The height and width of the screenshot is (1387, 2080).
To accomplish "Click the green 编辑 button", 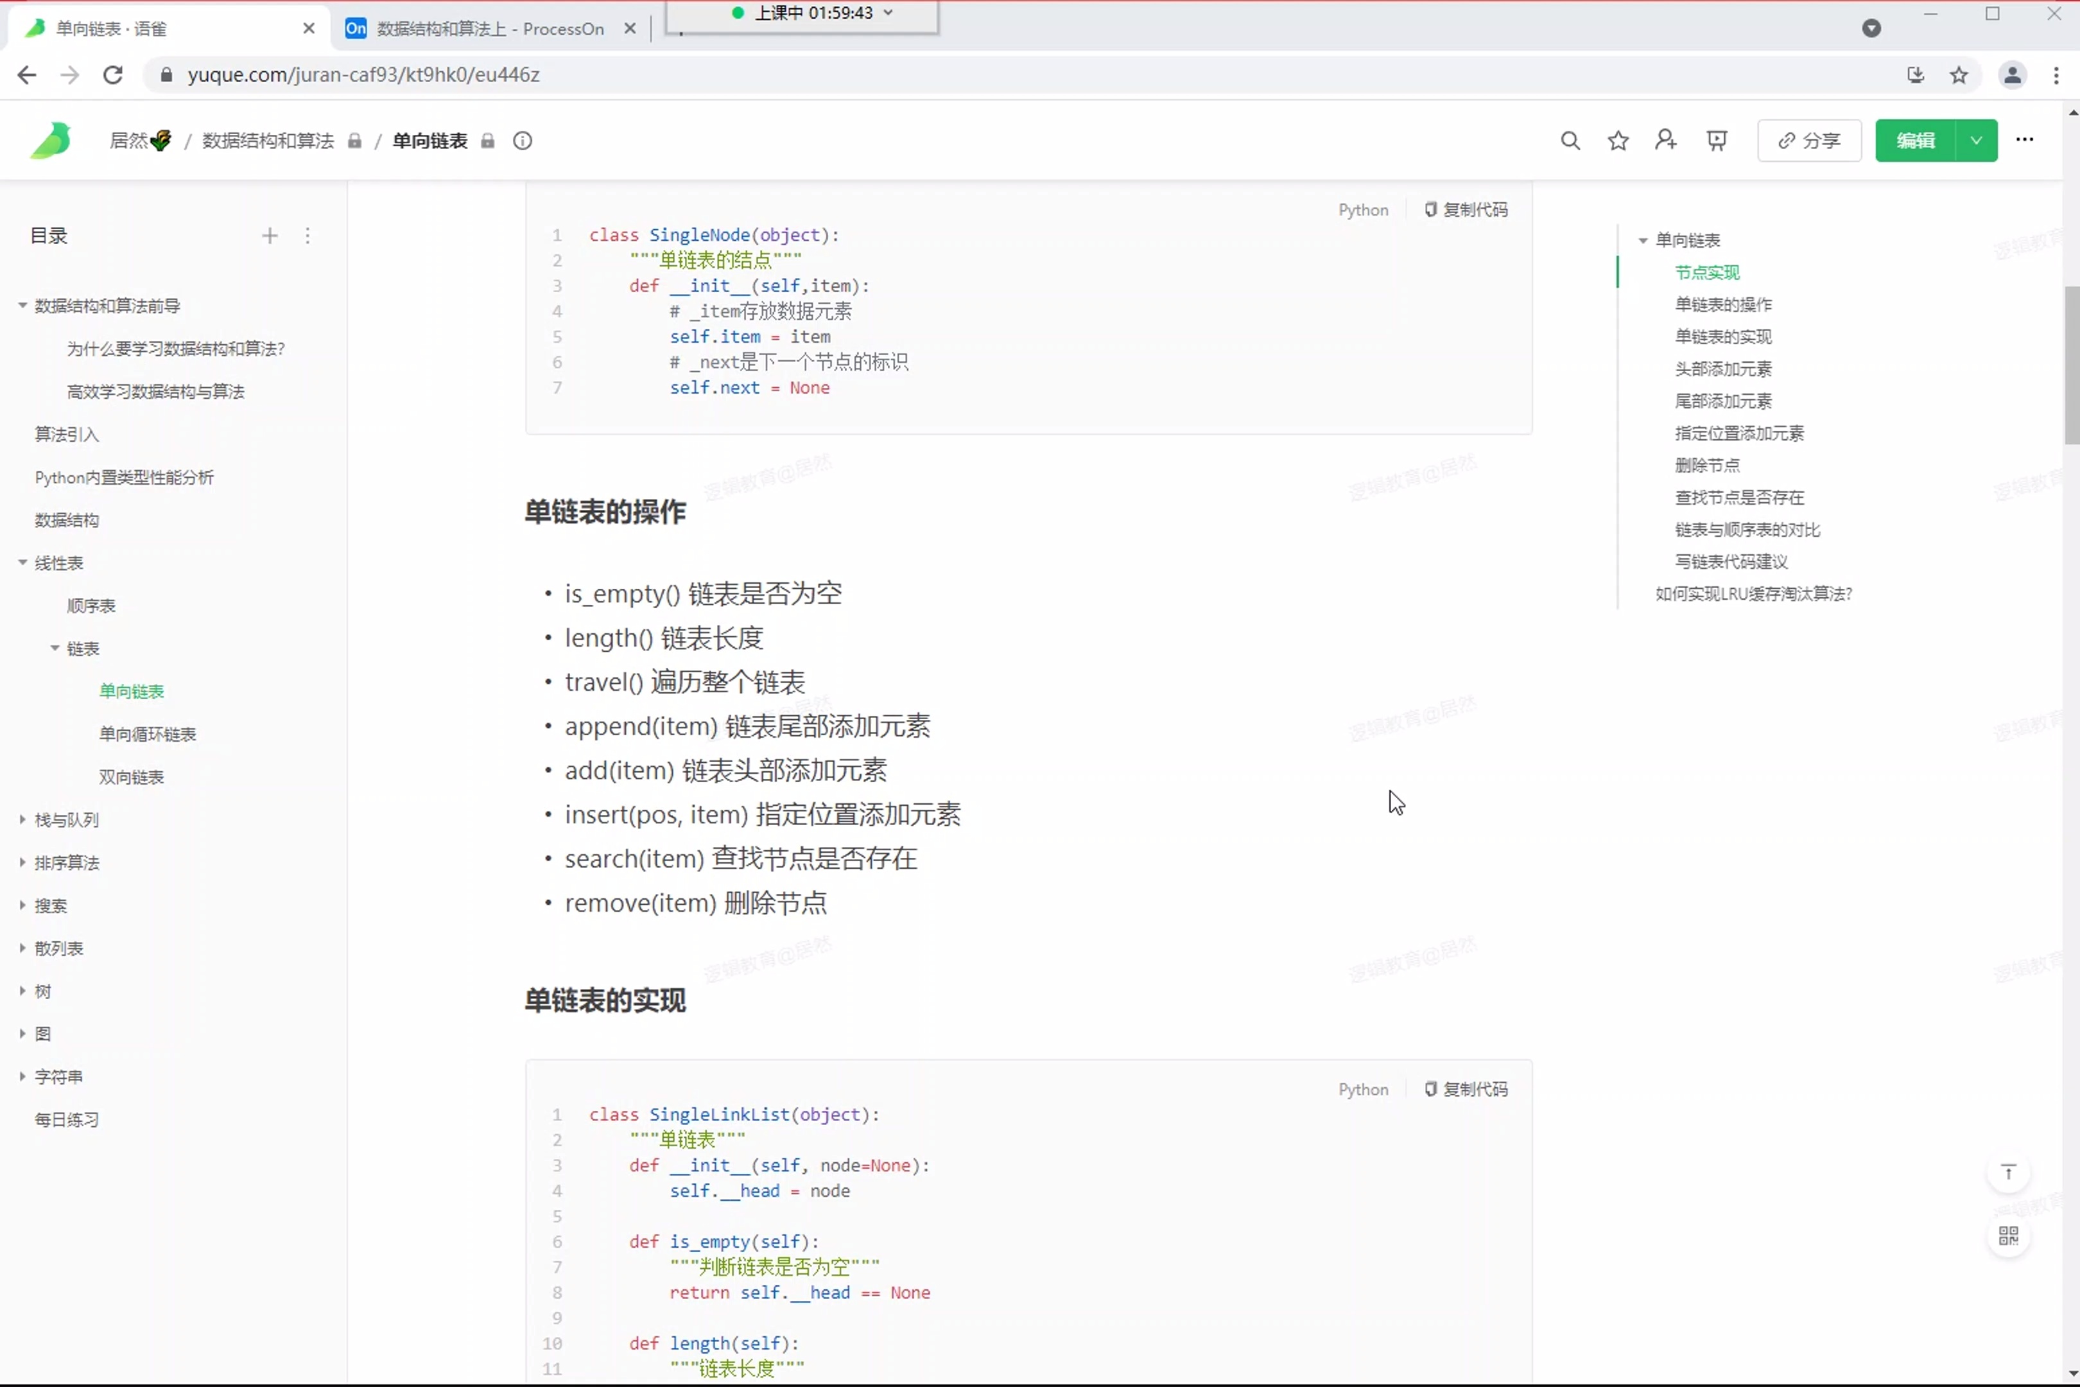I will [1914, 141].
